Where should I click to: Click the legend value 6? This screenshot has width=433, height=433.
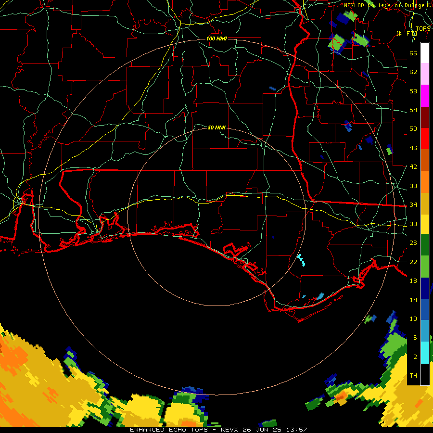coord(415,337)
